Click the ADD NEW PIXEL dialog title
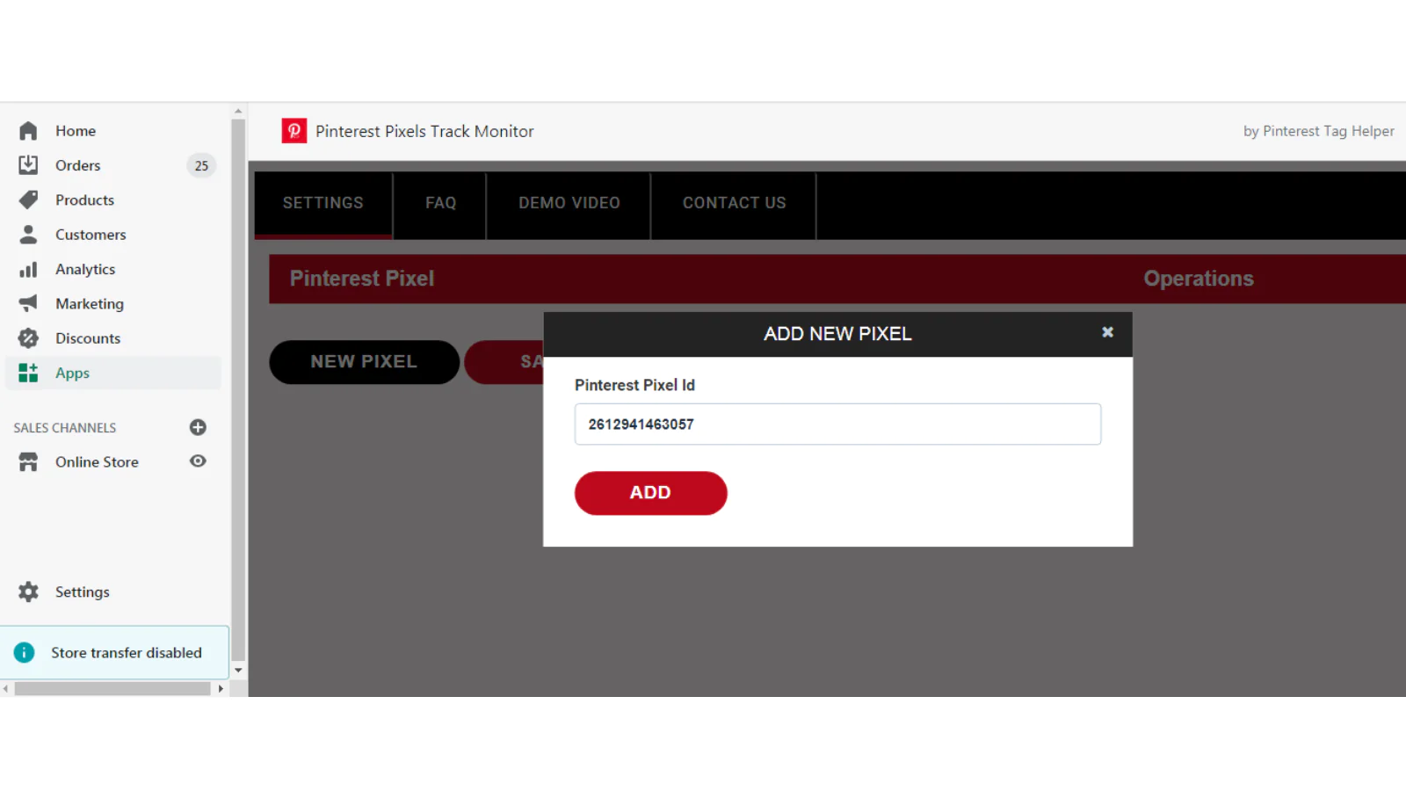 [837, 334]
